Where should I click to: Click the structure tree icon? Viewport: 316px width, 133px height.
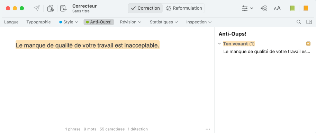click(x=263, y=8)
